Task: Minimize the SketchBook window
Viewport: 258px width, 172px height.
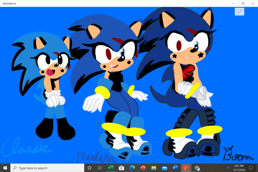Action: pyautogui.click(x=233, y=3)
